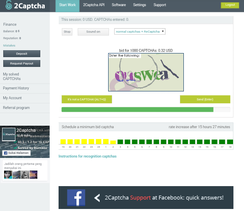Click the Facebook icon on Sukai Halaman
Screen dimensions: 244x211
[6, 153]
